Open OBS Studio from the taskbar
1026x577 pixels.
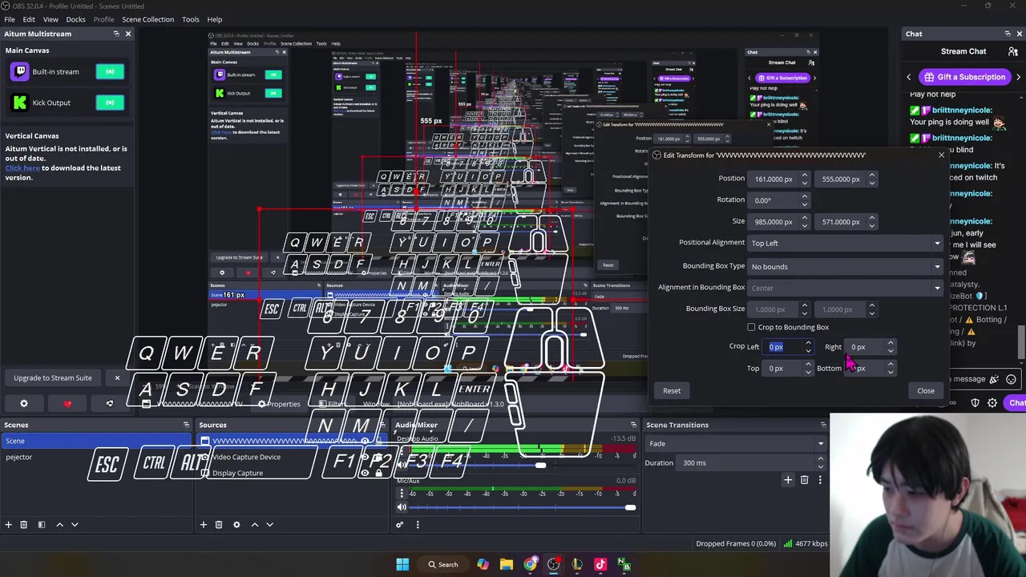tap(554, 564)
